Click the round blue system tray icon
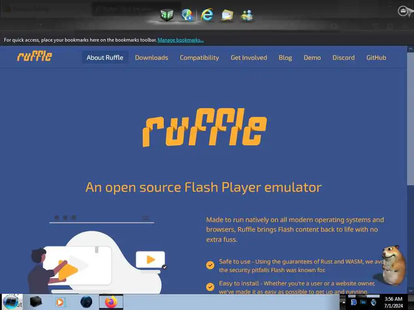 coord(373,302)
